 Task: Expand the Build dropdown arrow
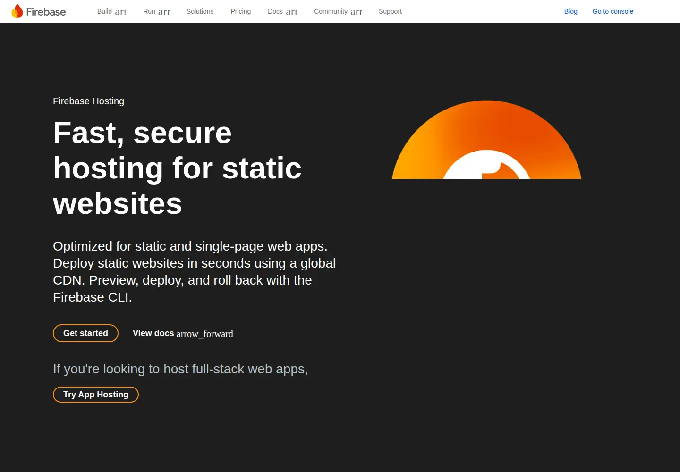click(121, 12)
